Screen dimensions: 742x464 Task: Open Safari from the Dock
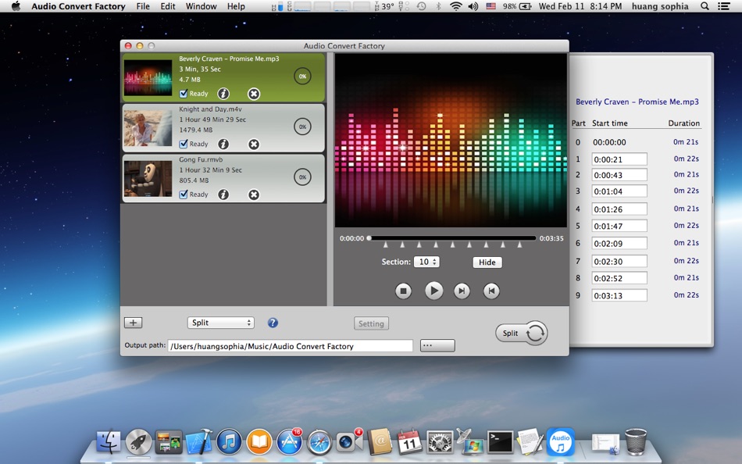click(319, 443)
